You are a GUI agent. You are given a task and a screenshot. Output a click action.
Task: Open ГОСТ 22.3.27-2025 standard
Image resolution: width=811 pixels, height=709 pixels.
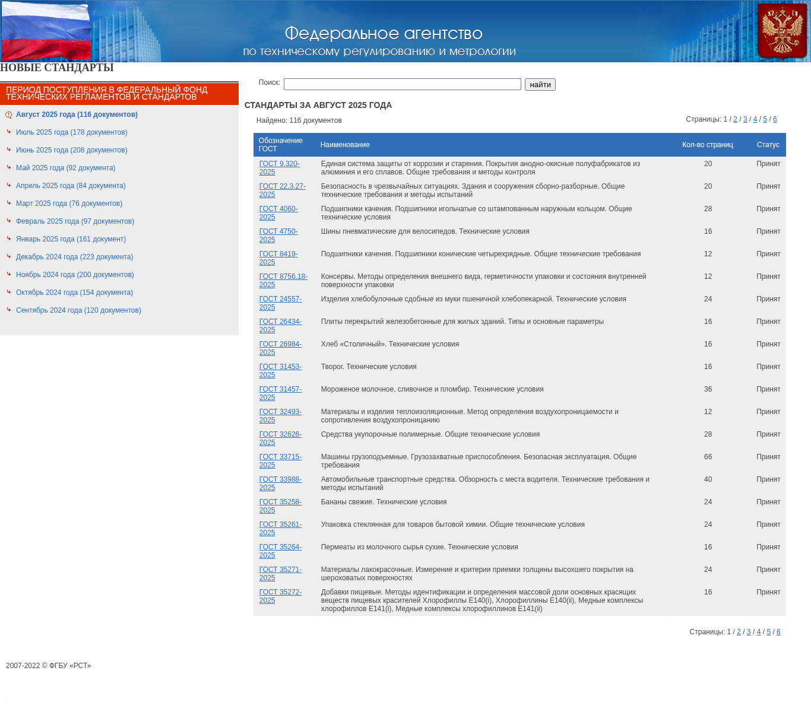(283, 190)
